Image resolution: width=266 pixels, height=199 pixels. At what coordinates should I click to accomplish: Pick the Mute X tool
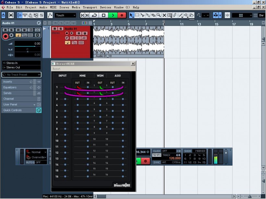coord(164,15)
